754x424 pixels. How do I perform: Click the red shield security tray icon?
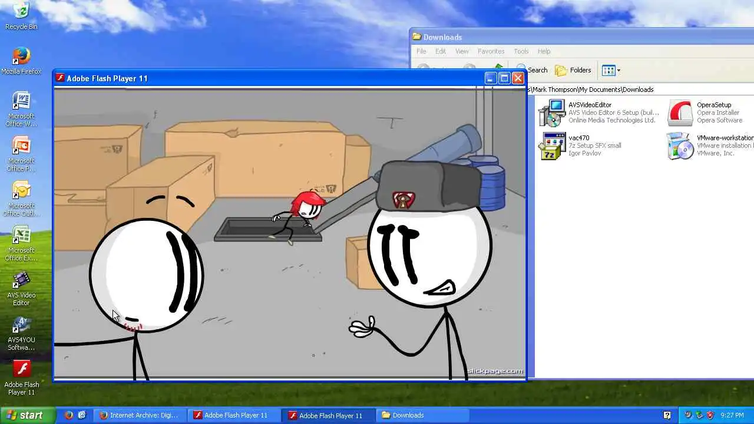pos(710,415)
